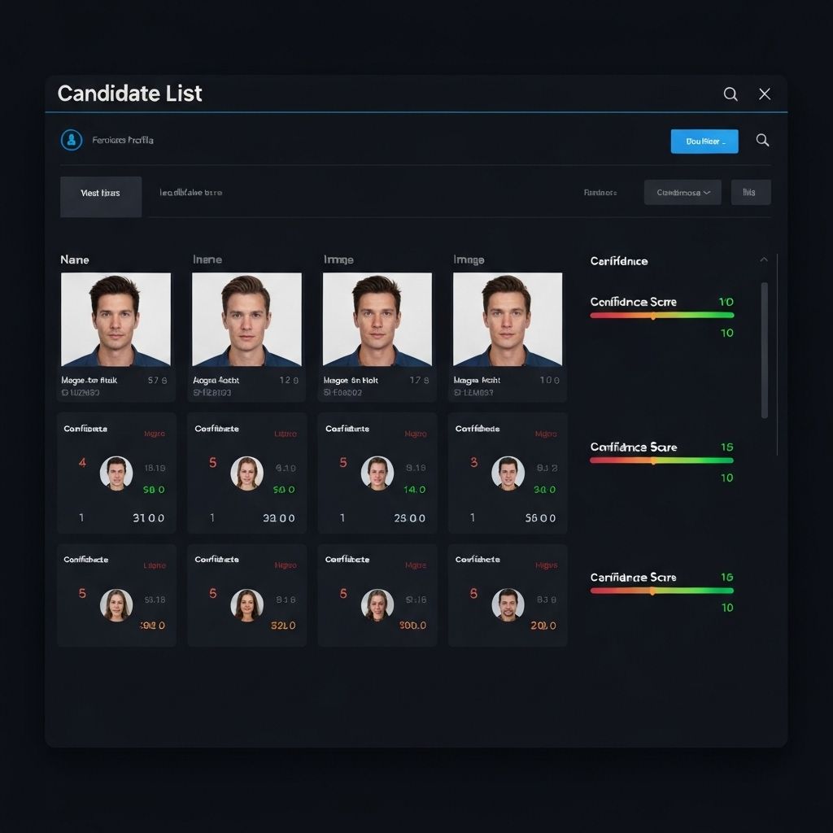Click the female avatar in the second row card
Image resolution: width=833 pixels, height=833 pixels.
[x=247, y=473]
